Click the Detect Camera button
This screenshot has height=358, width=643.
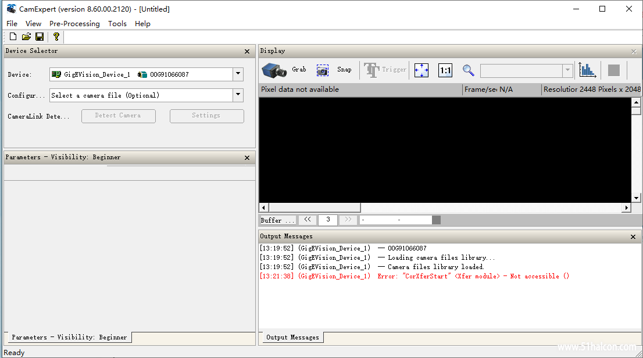point(119,116)
